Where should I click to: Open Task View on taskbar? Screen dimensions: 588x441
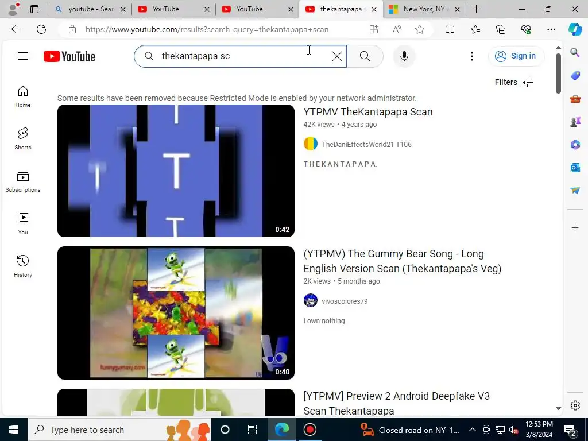pos(253,430)
